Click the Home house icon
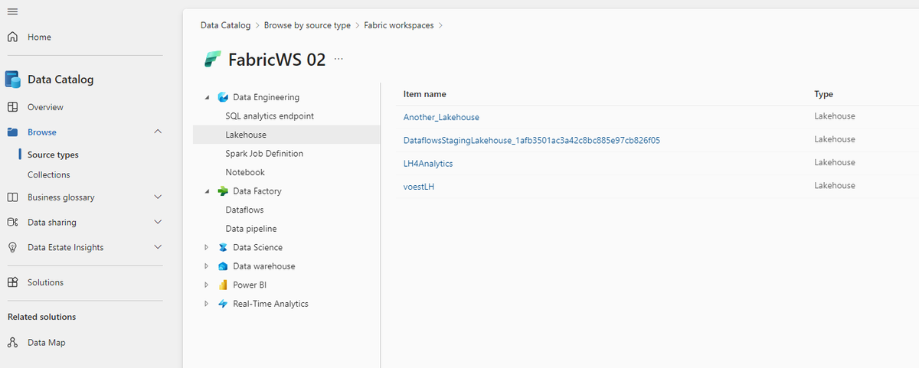919x368 pixels. [12, 37]
